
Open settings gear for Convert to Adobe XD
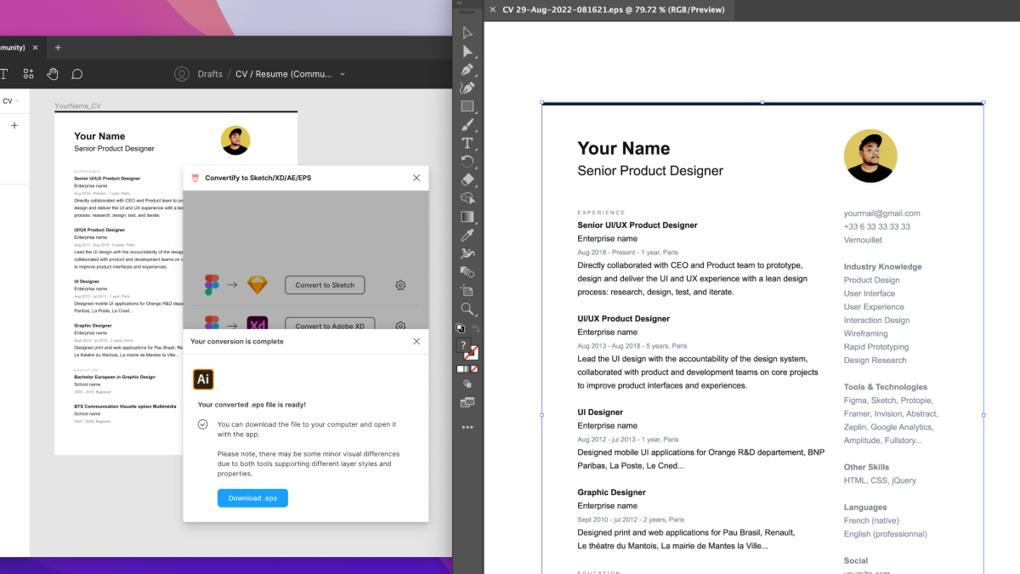[x=400, y=326]
